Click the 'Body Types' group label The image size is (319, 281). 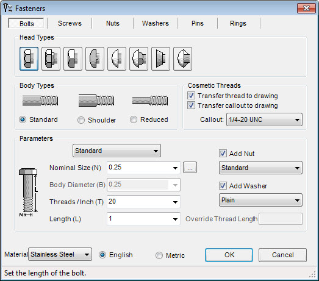pos(37,85)
